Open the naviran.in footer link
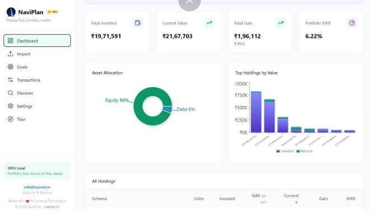The image size is (381, 214). point(52,207)
